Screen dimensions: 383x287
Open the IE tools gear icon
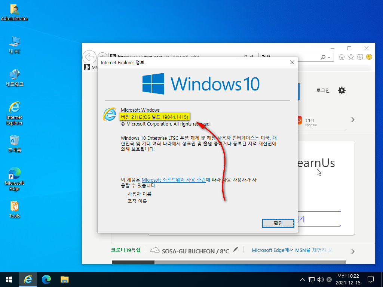[x=360, y=57]
